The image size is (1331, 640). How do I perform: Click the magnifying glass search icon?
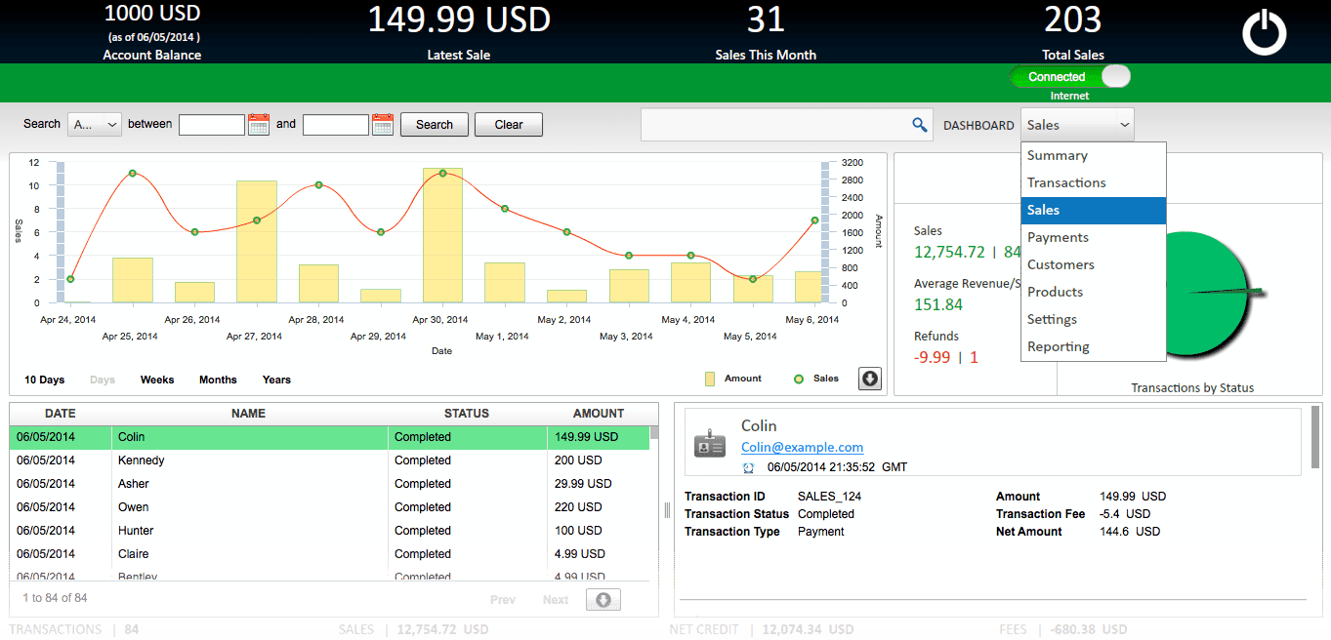pos(919,125)
